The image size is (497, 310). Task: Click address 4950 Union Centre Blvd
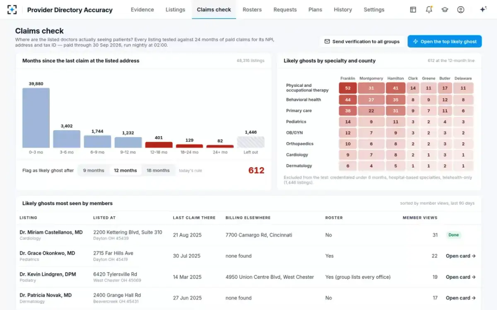coord(270,277)
